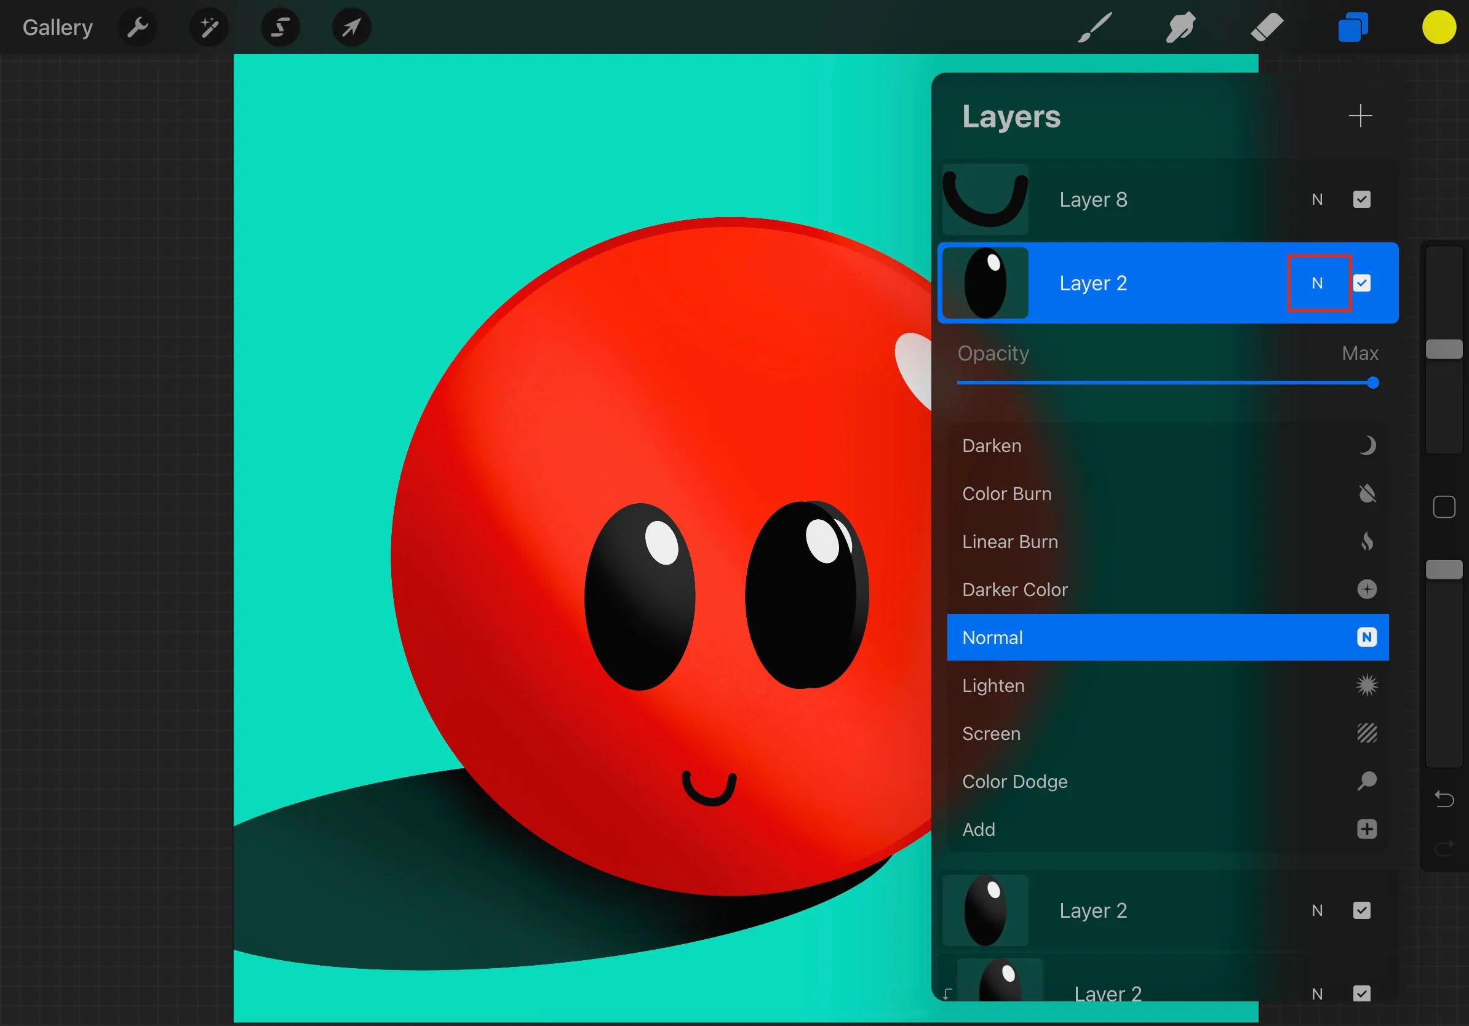Open the Selection tool
The image size is (1469, 1026).
click(x=281, y=27)
